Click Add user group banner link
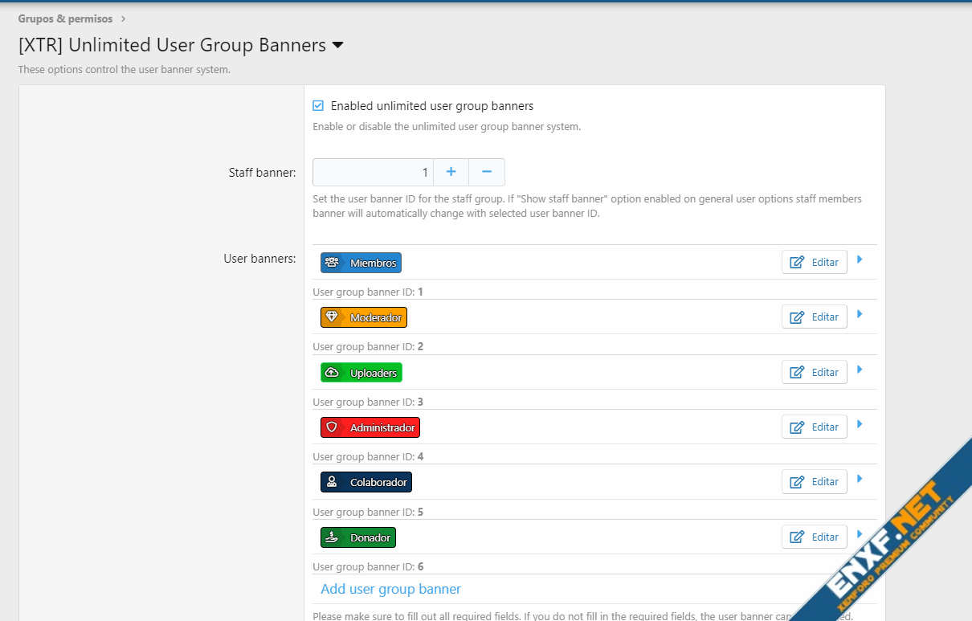Image resolution: width=972 pixels, height=621 pixels. pyautogui.click(x=390, y=589)
